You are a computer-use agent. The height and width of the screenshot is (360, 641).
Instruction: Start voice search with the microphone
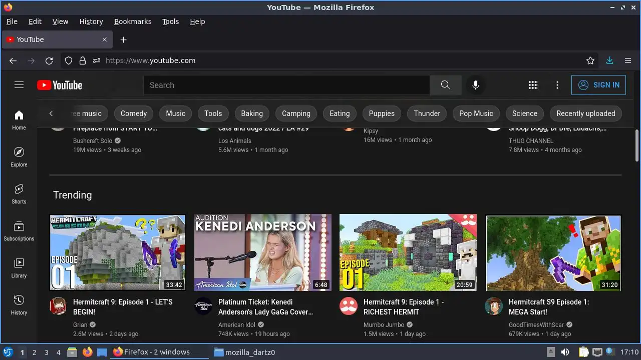[476, 85]
